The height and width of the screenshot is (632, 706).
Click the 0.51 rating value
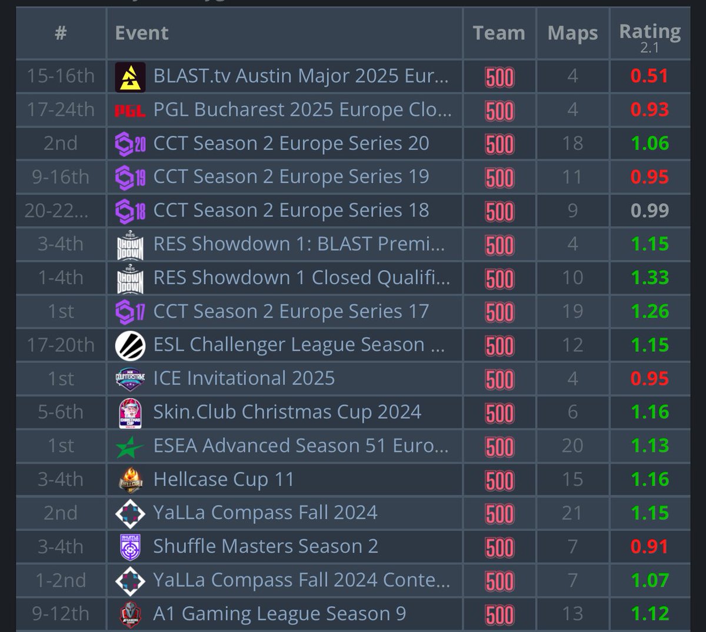point(650,76)
